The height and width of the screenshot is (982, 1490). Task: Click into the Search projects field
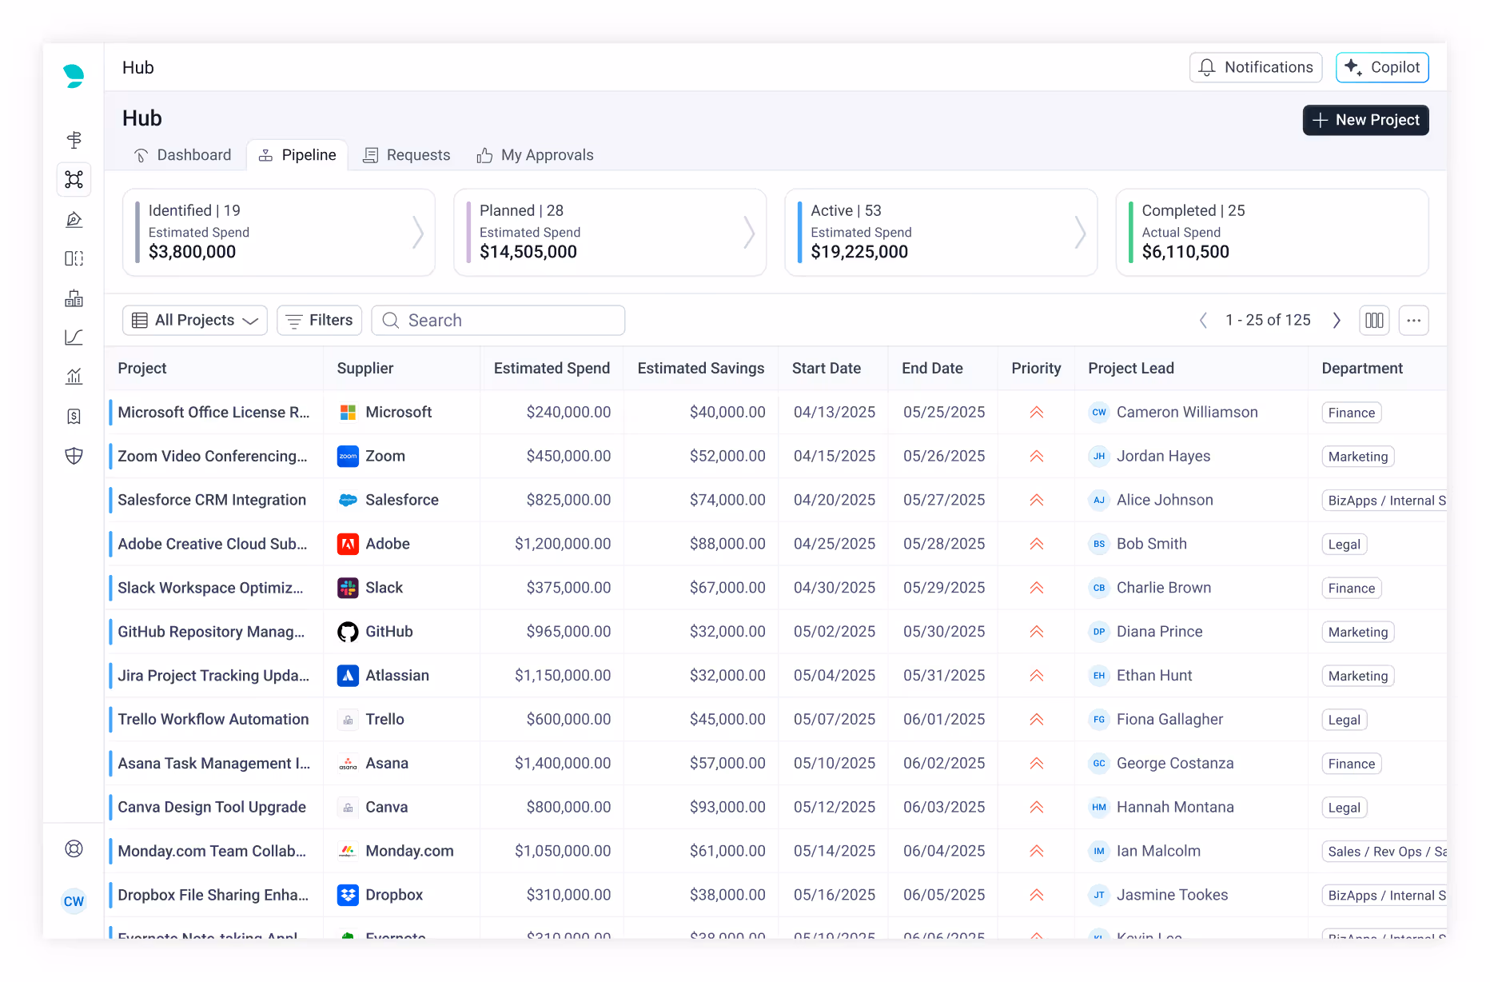[x=498, y=321]
